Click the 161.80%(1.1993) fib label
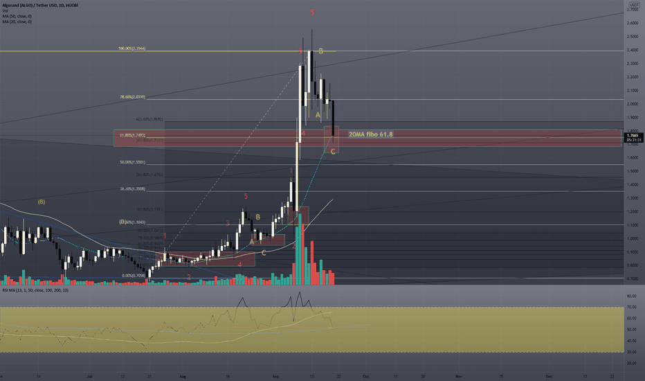Screen dimensions: 645x381 [149, 210]
